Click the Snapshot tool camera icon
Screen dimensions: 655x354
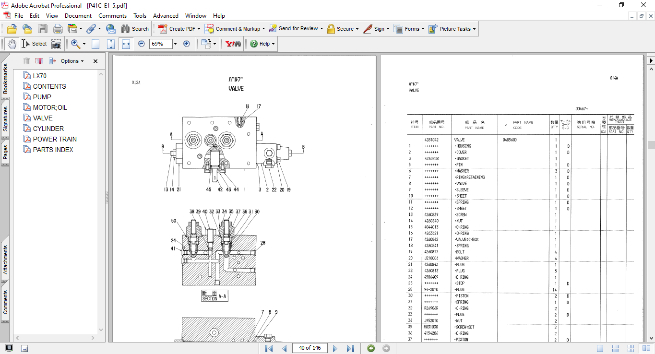click(56, 44)
